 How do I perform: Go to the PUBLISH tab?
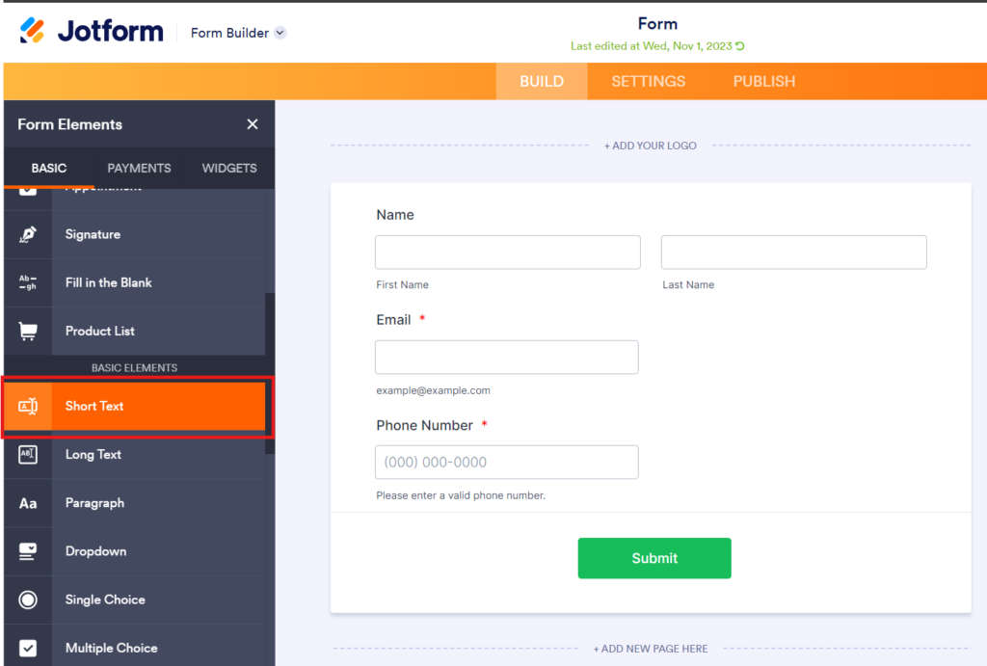763,81
